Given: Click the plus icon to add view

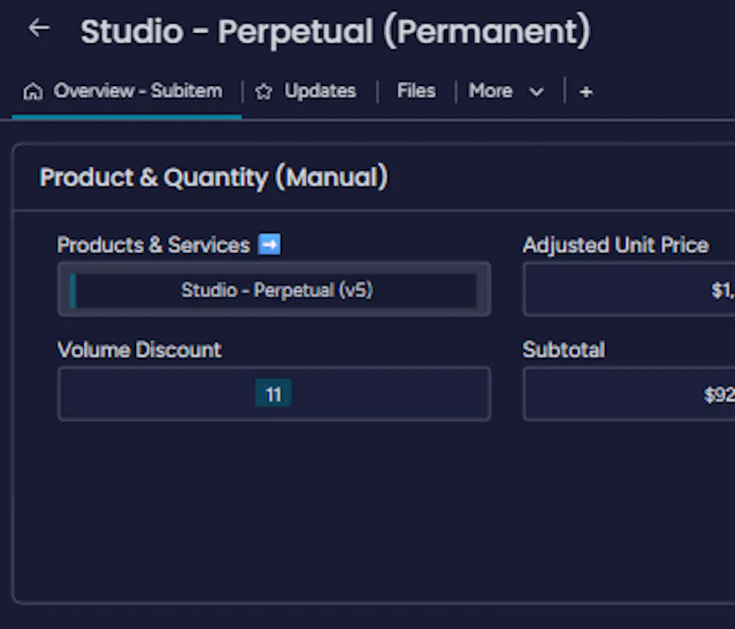Looking at the screenshot, I should 586,92.
